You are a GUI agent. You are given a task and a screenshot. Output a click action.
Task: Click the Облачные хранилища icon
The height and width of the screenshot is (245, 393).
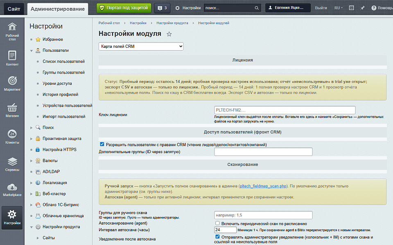click(x=38, y=216)
